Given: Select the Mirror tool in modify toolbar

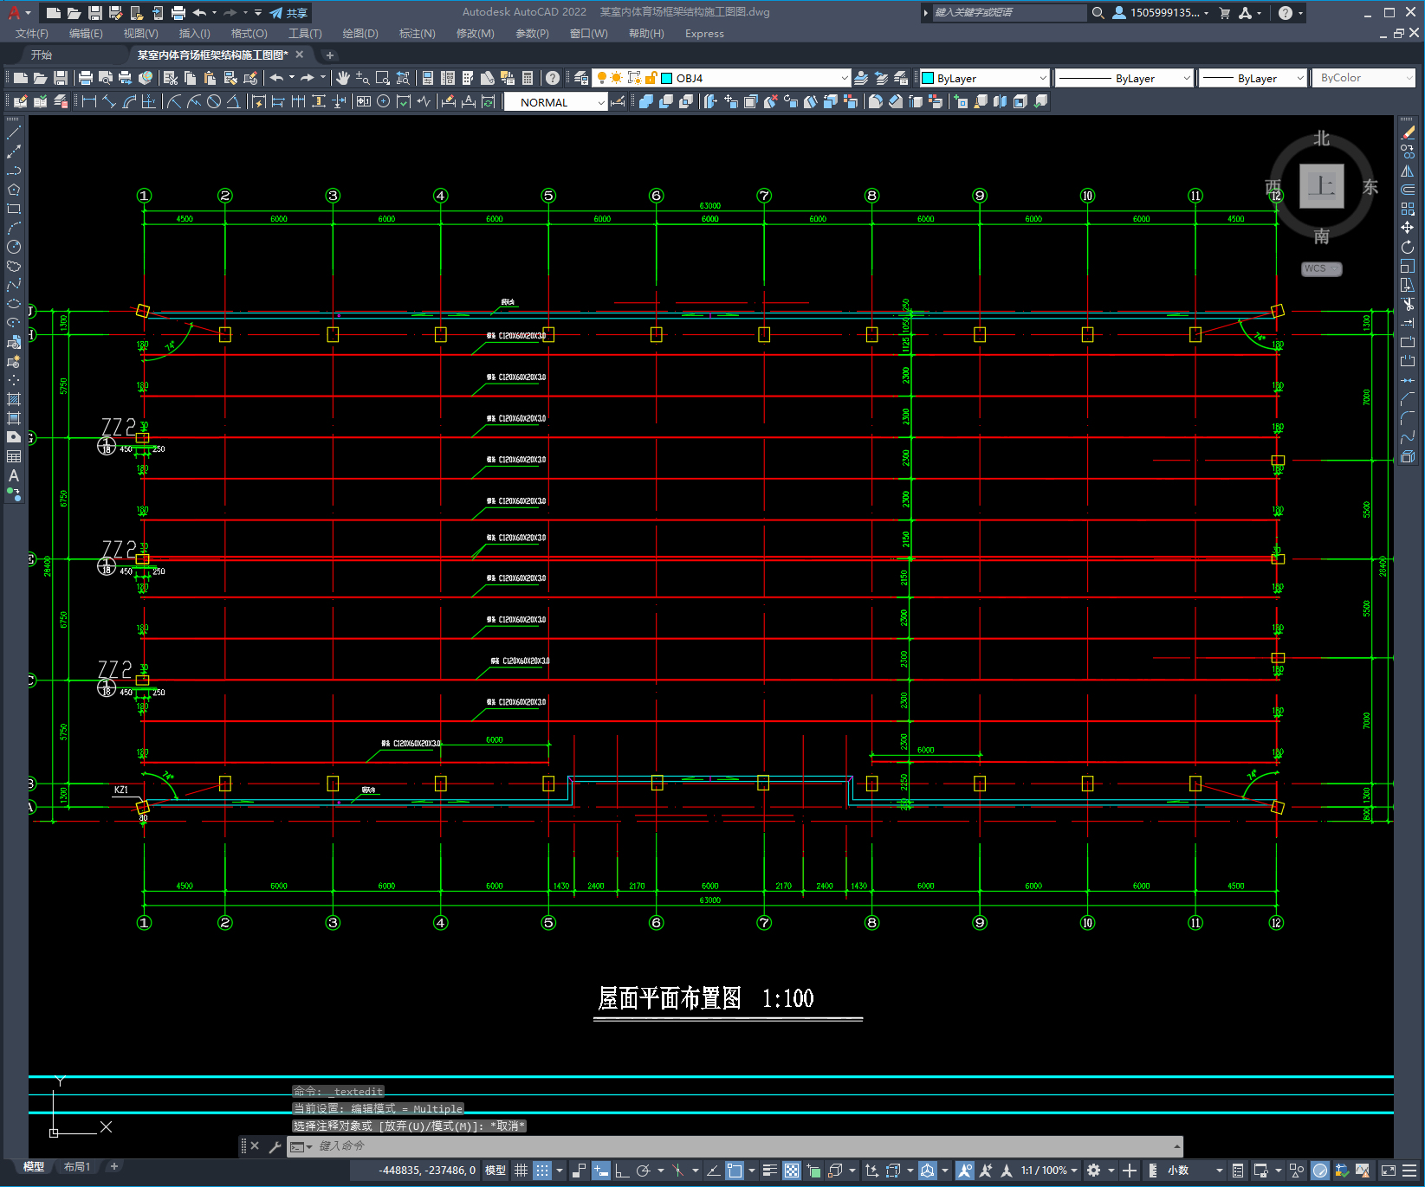Looking at the screenshot, I should click(x=1408, y=171).
